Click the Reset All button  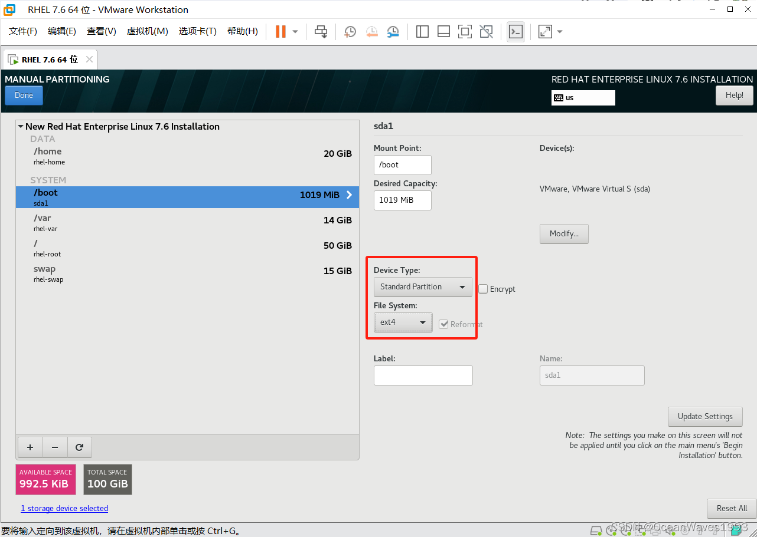732,509
